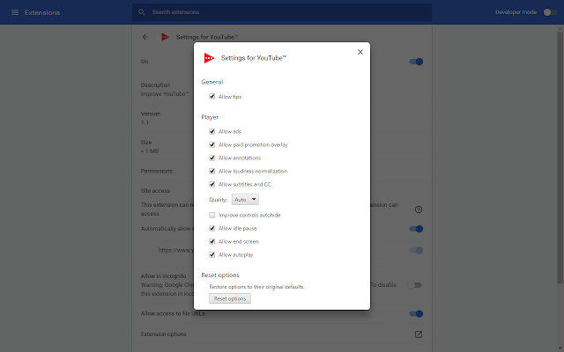Image resolution: width=564 pixels, height=352 pixels.
Task: Click the Version label
Action: coord(151,114)
